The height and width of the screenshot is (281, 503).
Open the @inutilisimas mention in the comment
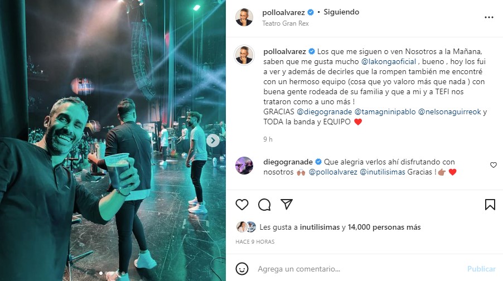click(x=383, y=172)
